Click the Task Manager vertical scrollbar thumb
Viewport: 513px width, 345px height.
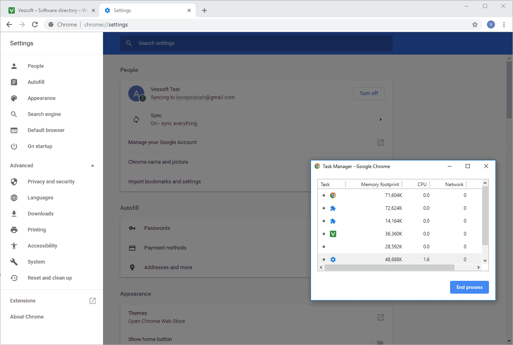pyautogui.click(x=485, y=216)
